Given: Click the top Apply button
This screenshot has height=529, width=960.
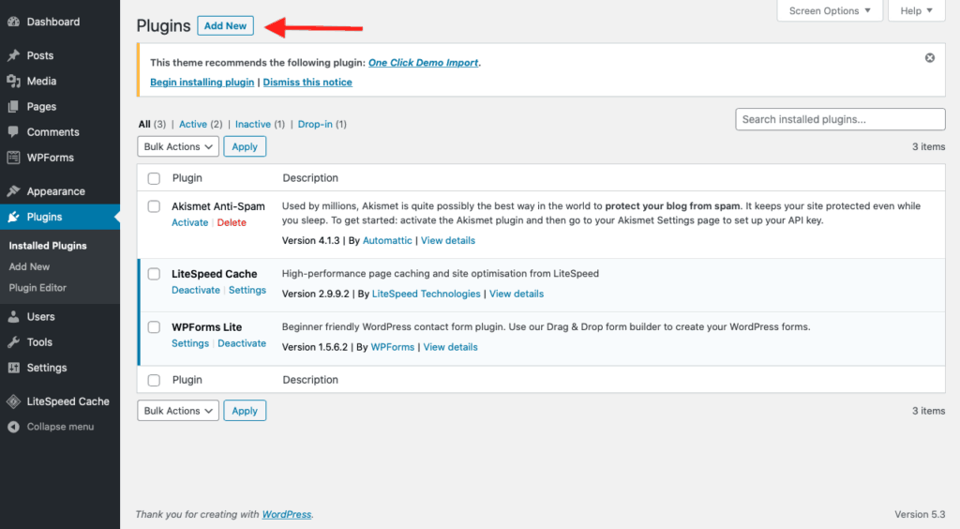Looking at the screenshot, I should click(245, 147).
